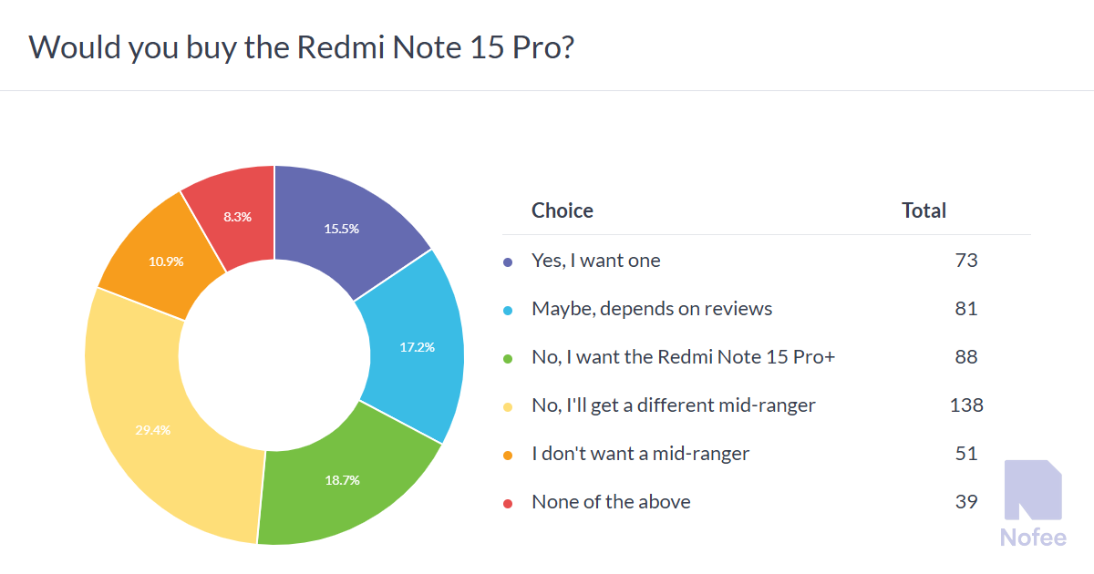Select the red 8.3% chart segment

pyautogui.click(x=237, y=217)
